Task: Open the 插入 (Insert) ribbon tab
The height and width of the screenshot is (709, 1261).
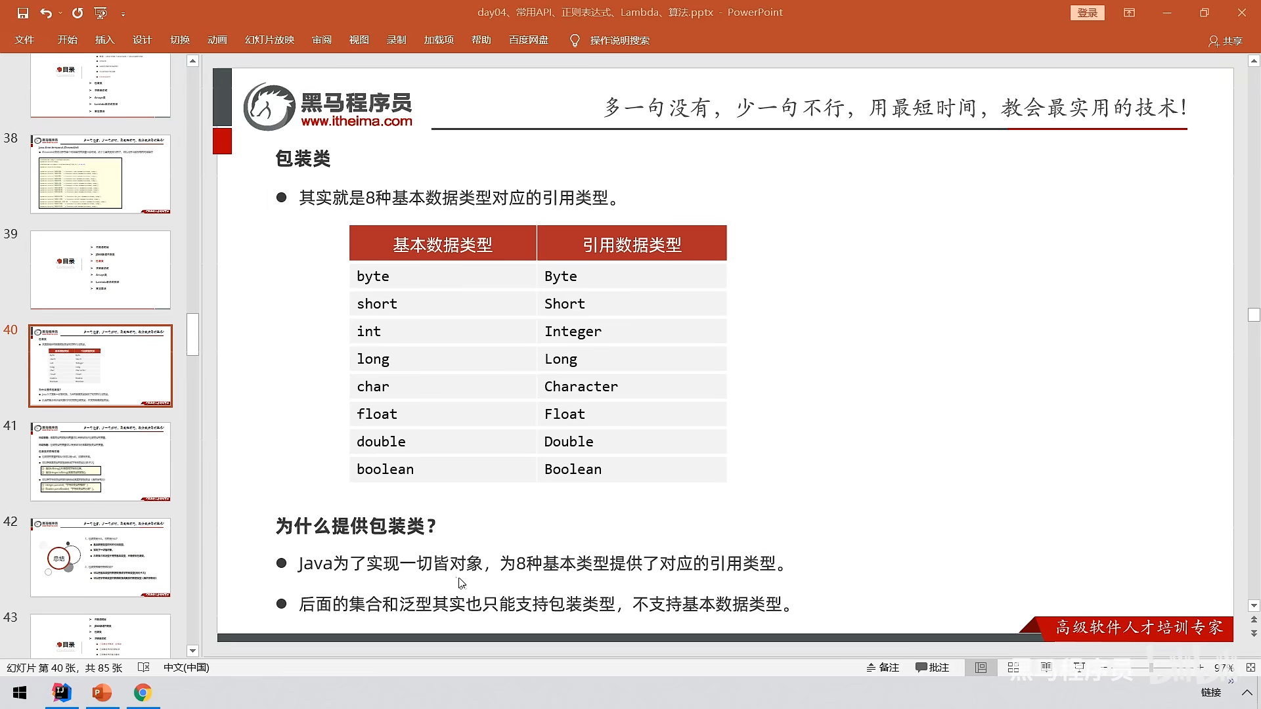Action: pos(104,40)
